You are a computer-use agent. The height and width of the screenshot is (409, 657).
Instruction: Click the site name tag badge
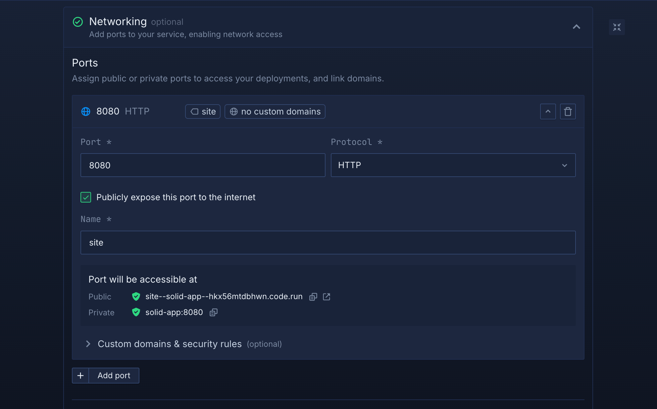[203, 112]
